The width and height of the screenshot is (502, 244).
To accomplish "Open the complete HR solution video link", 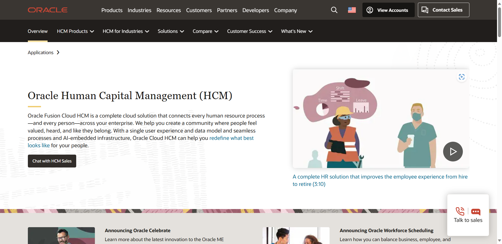I will 380,180.
